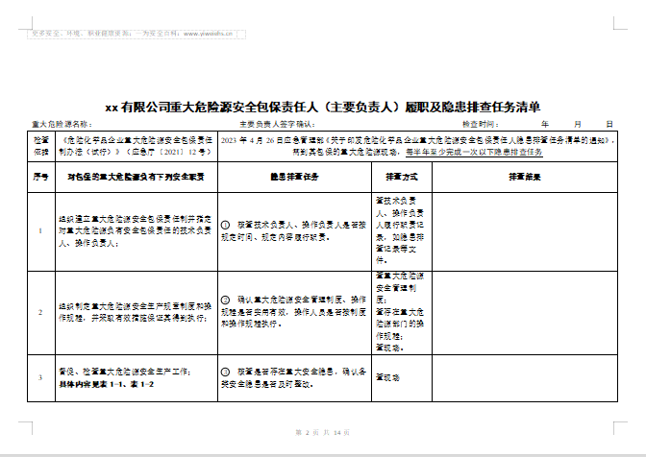Select the "检查依据" cell

(x=41, y=146)
